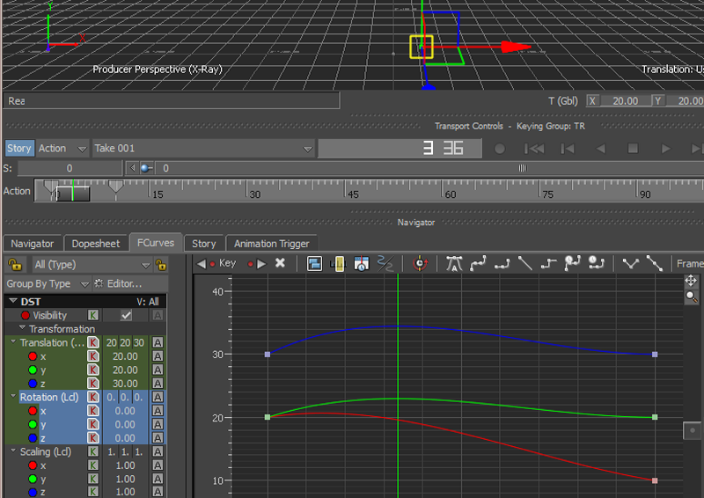704x498 pixels.
Task: Toggle the Visibility checkbox for DST
Action: point(126,315)
